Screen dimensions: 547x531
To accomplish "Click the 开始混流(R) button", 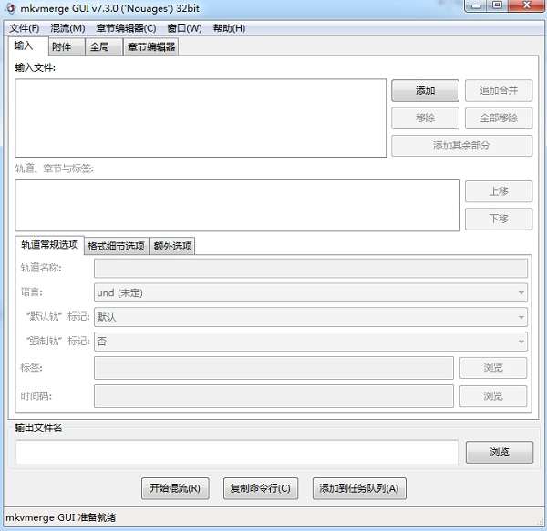I will tap(175, 488).
